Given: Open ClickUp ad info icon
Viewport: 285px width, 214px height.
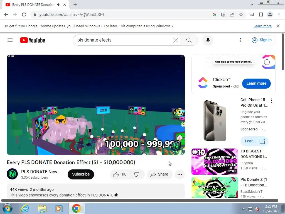Looking at the screenshot, I should 267,62.
